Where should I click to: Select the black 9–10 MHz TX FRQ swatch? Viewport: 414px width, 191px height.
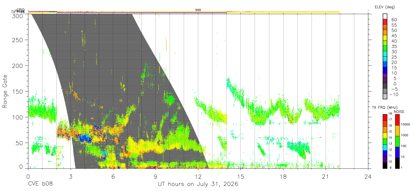coord(385,165)
